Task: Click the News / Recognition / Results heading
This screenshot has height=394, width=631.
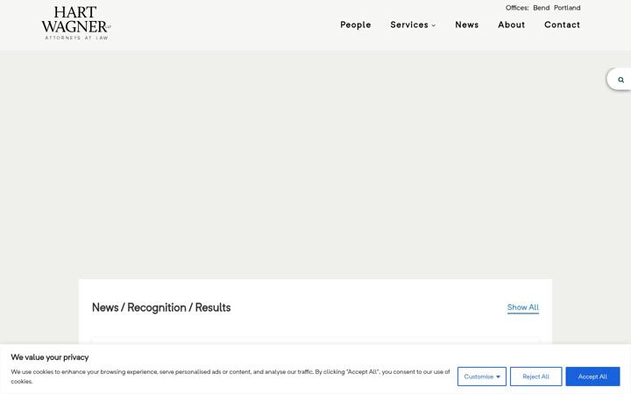Action: tap(161, 307)
